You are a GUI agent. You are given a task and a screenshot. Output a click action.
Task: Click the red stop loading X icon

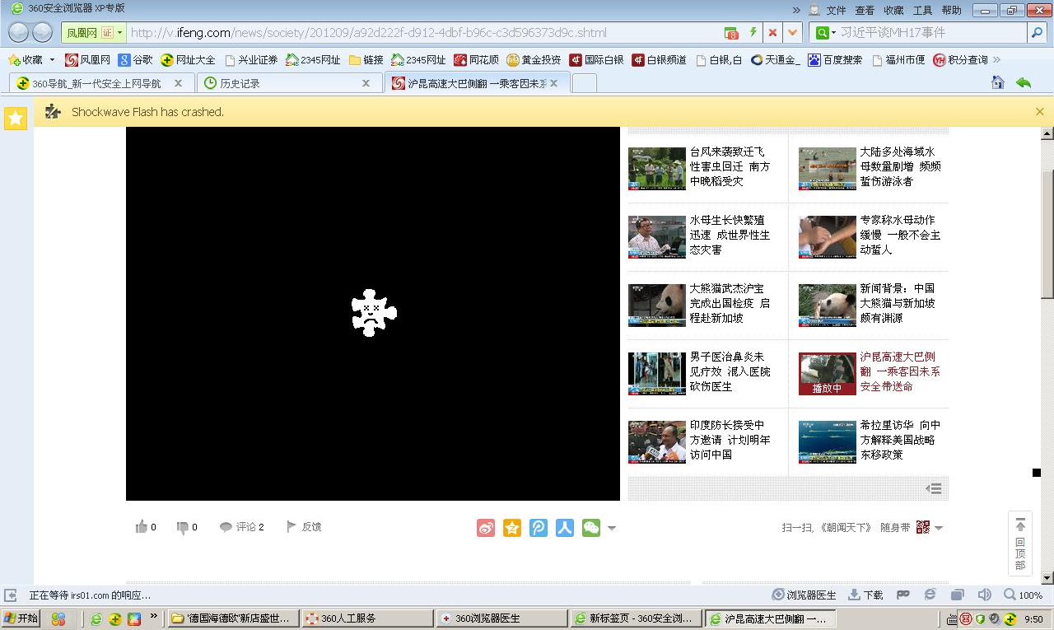point(772,33)
